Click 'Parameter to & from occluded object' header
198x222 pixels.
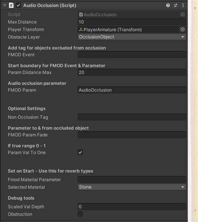(x=48, y=128)
